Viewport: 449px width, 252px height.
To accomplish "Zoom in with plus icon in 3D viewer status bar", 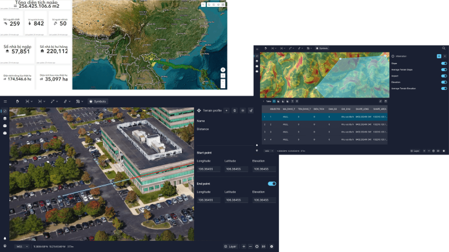I will (244, 246).
